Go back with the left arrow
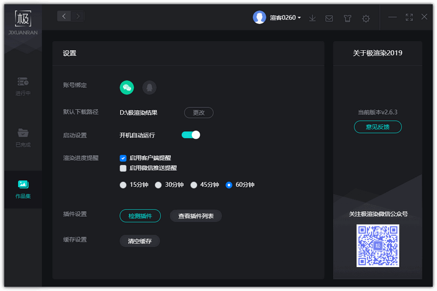Screen dimensions: 437x291 pos(64,16)
